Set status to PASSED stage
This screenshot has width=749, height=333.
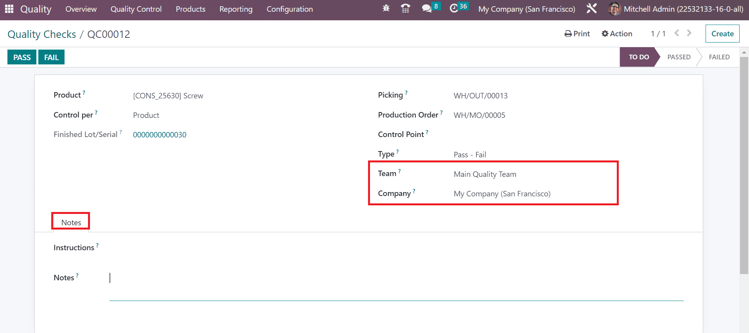click(x=679, y=57)
